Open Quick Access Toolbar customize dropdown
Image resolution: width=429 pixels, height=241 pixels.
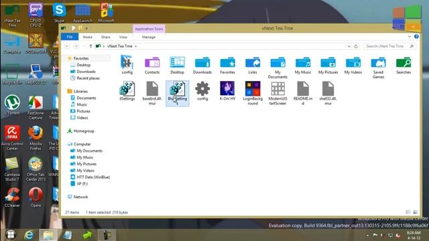pos(86,28)
